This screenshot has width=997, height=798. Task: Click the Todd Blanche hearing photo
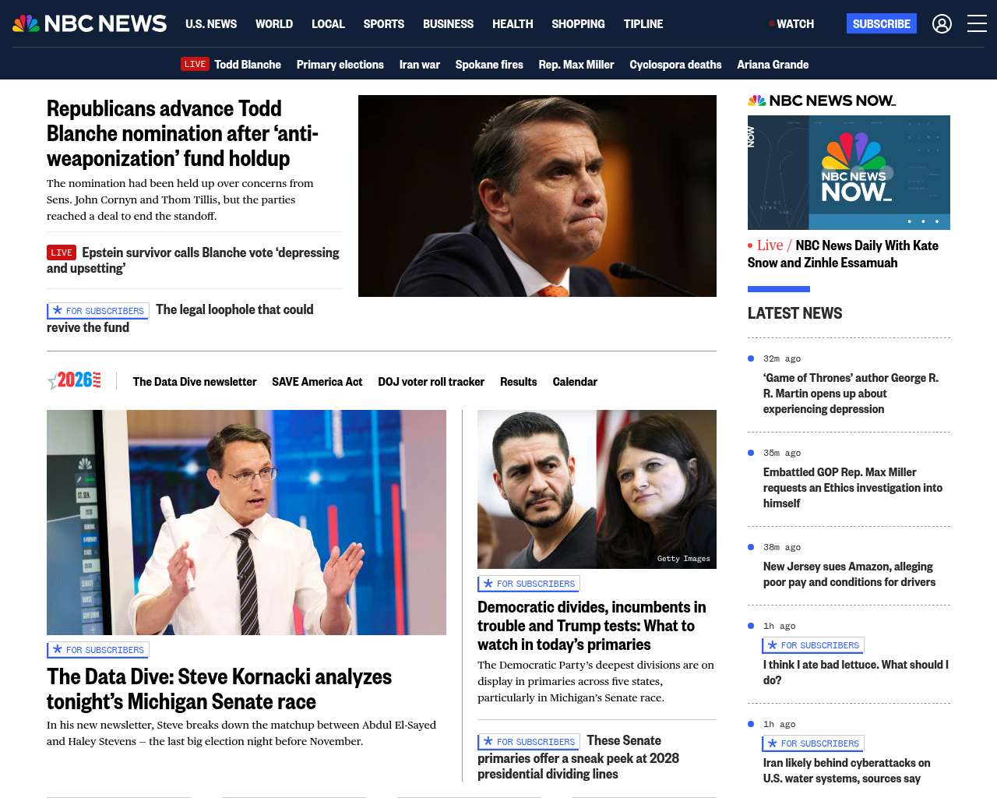coord(537,196)
